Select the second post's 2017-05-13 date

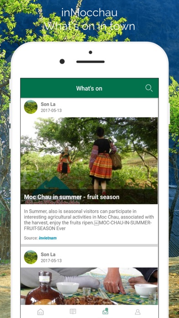(51, 260)
